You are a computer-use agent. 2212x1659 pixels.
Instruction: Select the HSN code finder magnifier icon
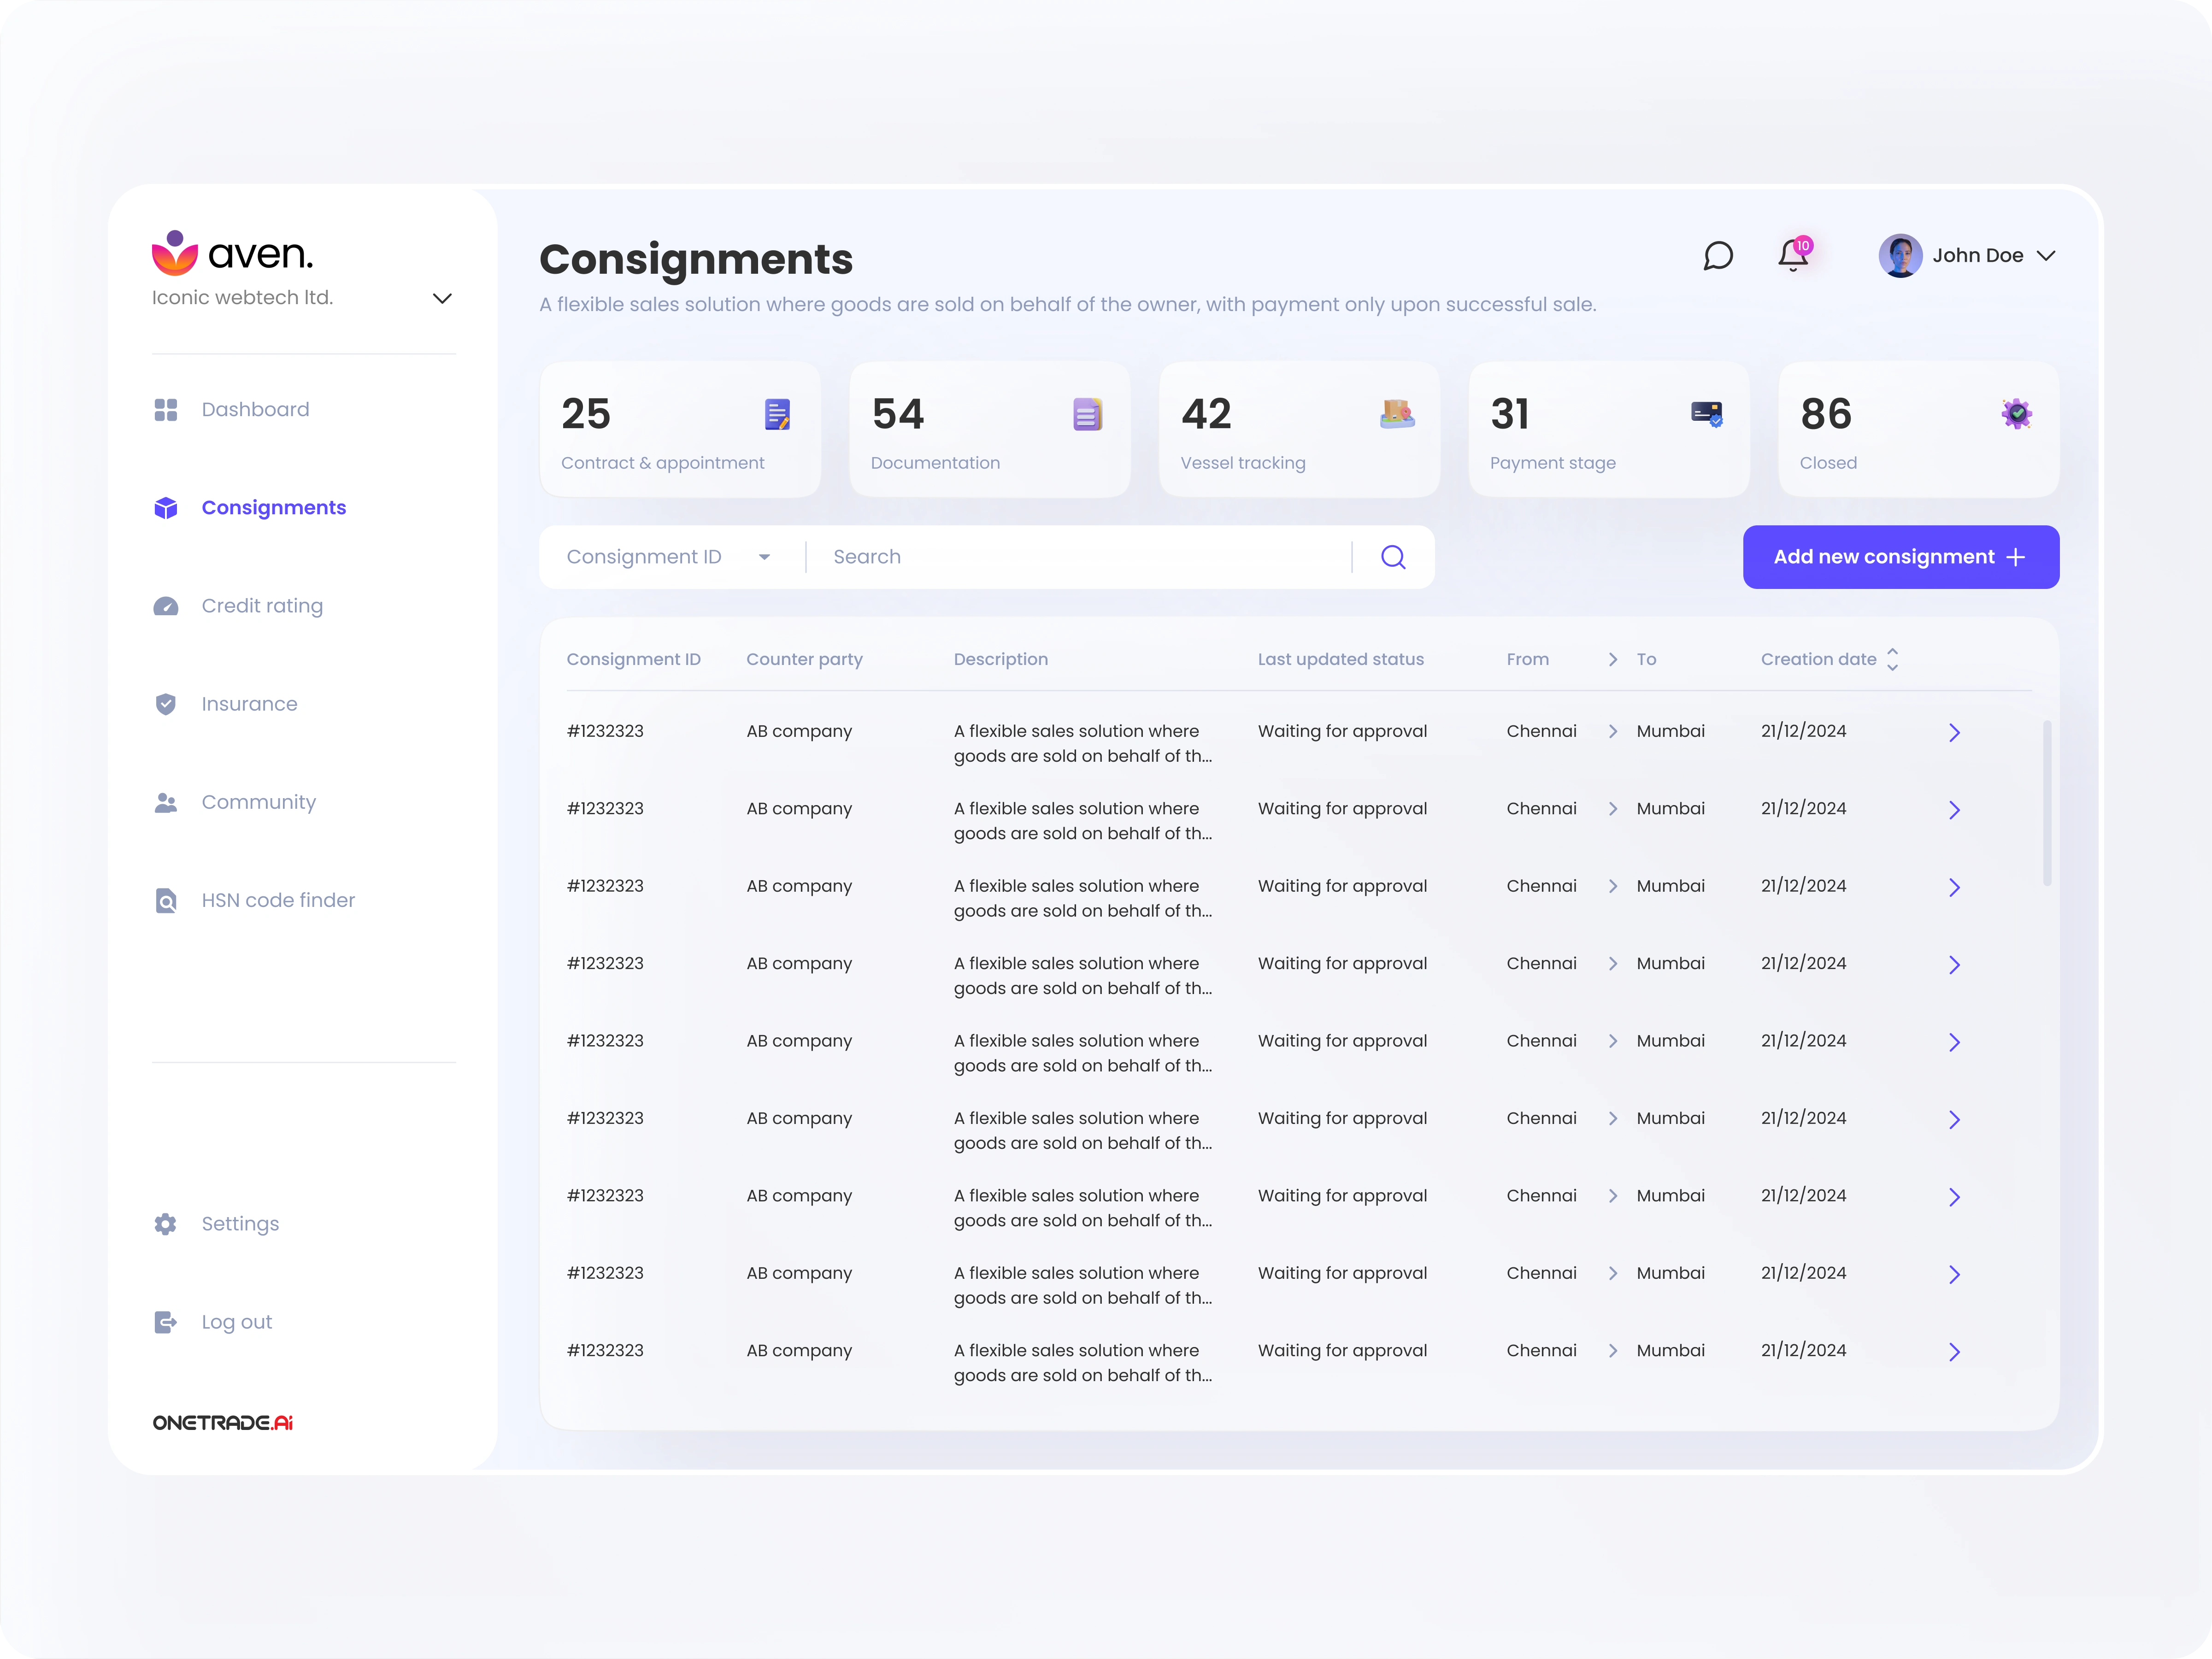tap(166, 900)
